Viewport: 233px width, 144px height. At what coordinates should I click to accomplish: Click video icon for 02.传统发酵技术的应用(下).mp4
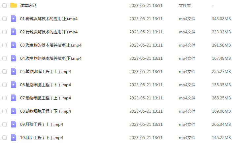(14, 32)
